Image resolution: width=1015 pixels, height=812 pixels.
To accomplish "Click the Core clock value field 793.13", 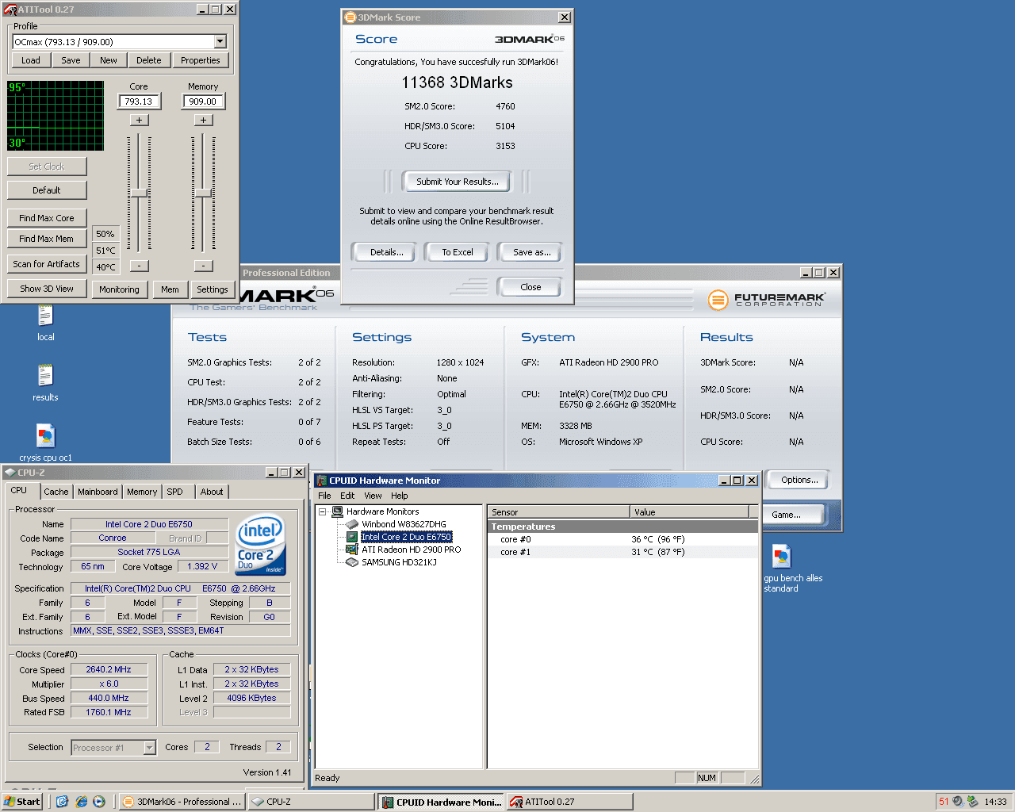I will [x=139, y=101].
